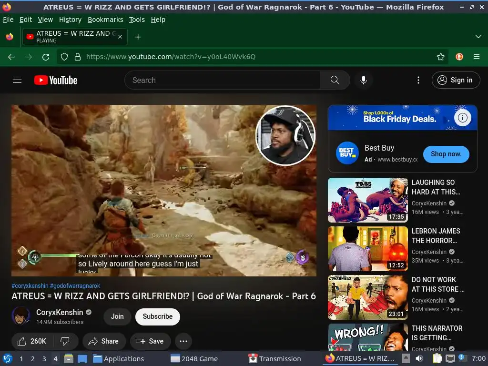Show hidden tray icons arrow

click(406, 358)
